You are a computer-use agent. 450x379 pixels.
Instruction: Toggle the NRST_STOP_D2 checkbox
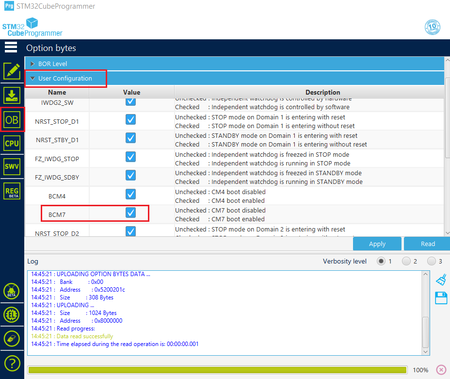coord(130,231)
